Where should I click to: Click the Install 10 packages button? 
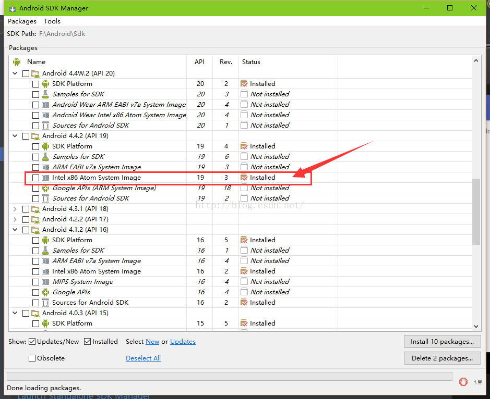442,342
